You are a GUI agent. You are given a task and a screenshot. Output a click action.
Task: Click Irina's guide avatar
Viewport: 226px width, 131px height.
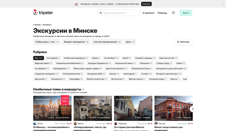tap(75, 123)
